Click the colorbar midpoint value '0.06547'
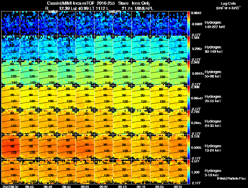Screen dimensions: 248x188 [197, 98]
